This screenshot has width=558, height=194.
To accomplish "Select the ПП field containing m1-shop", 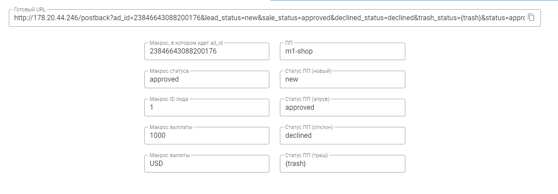I will click(x=343, y=51).
